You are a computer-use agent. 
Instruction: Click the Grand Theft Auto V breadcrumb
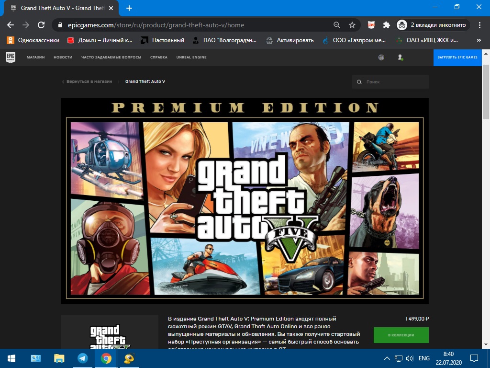pos(145,81)
